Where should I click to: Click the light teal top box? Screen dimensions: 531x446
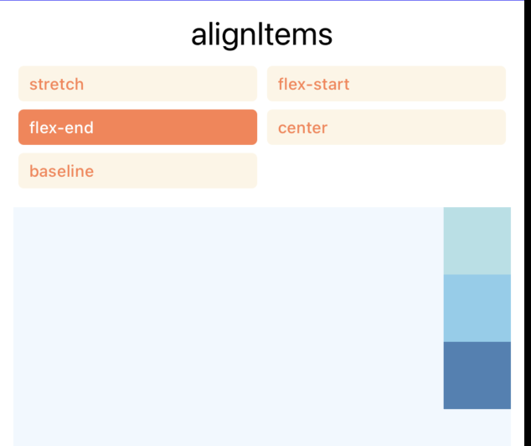coord(477,241)
